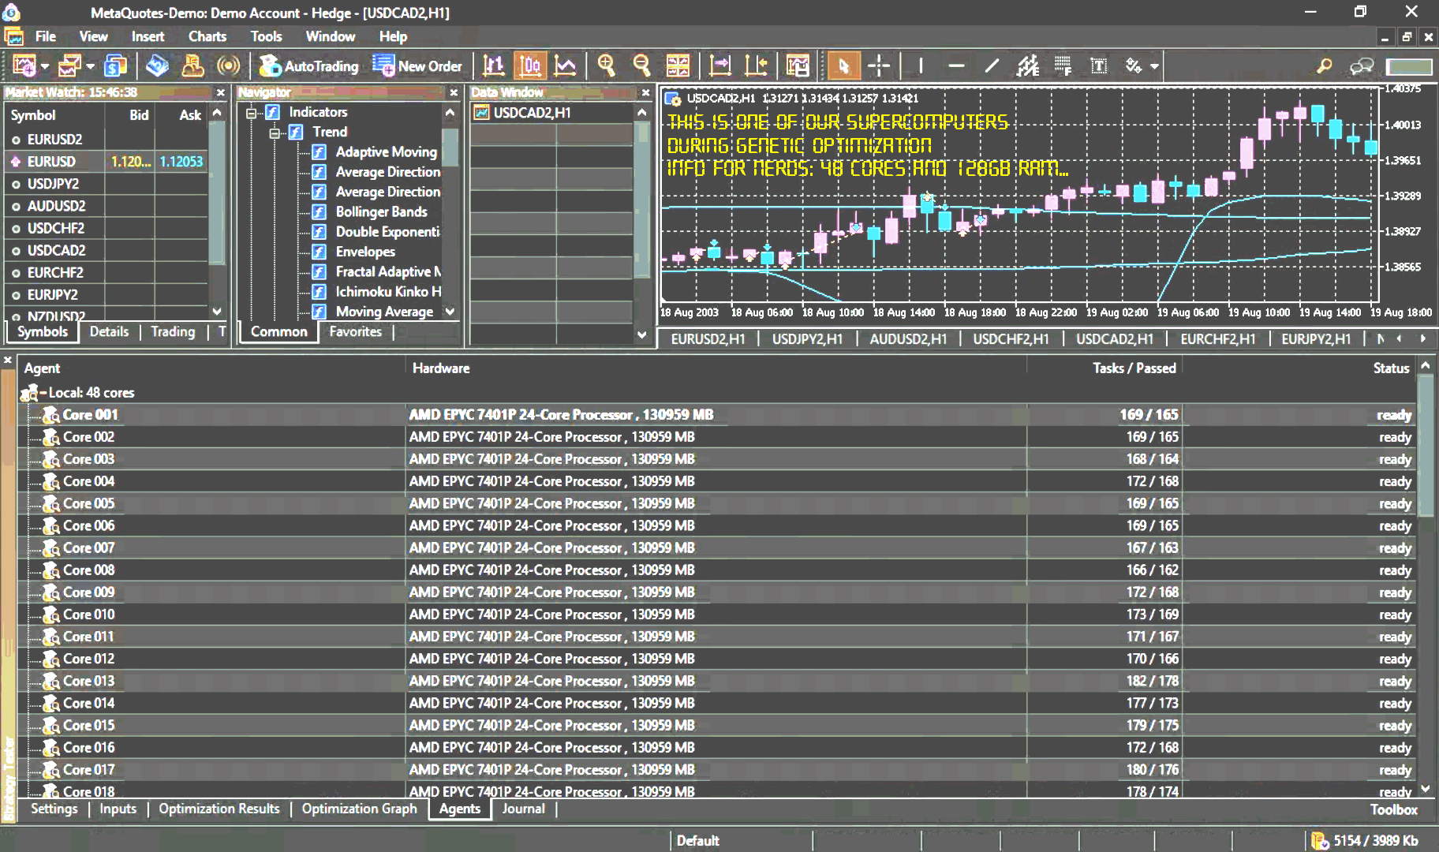Open the Insert menu

click(x=148, y=36)
